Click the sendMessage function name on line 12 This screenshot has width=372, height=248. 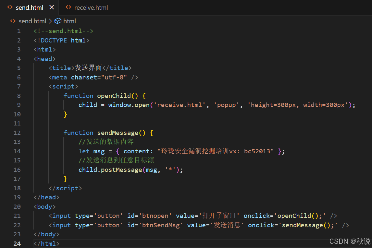tap(118, 132)
